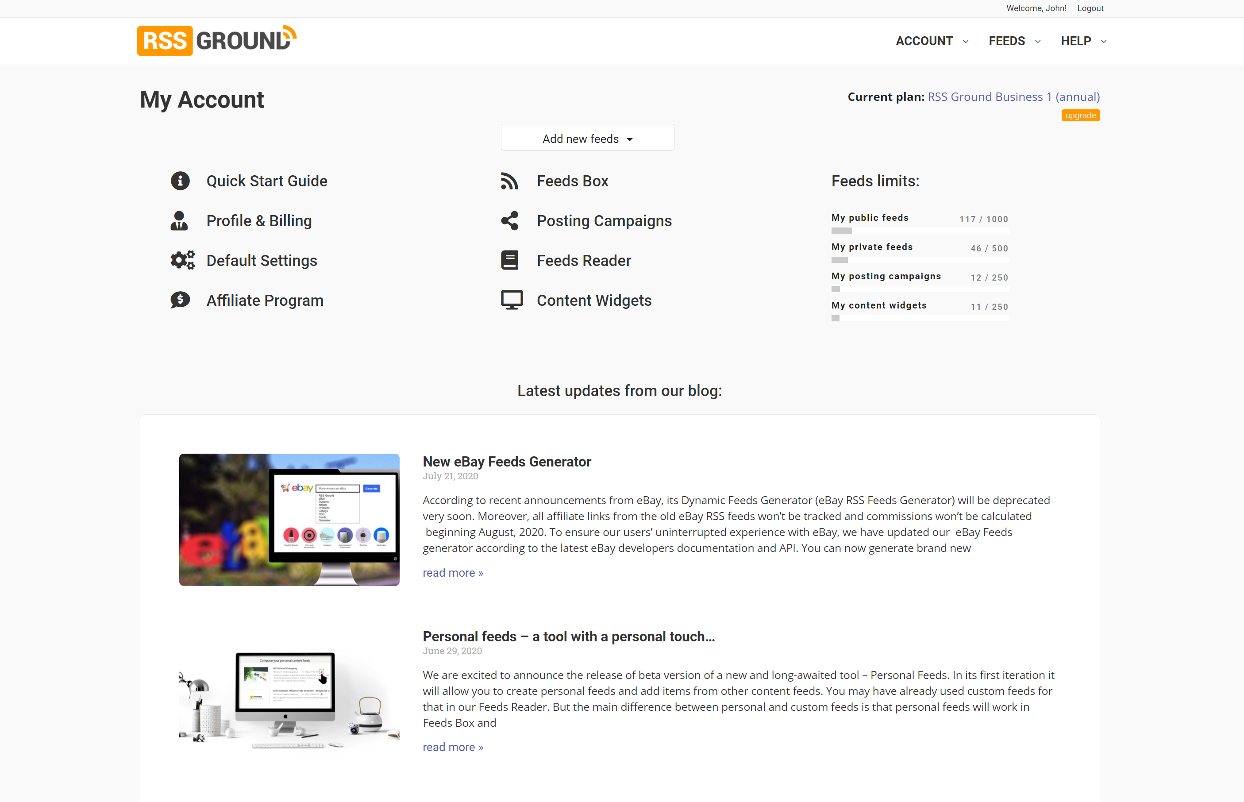Click the Posting Campaigns share icon

click(509, 221)
